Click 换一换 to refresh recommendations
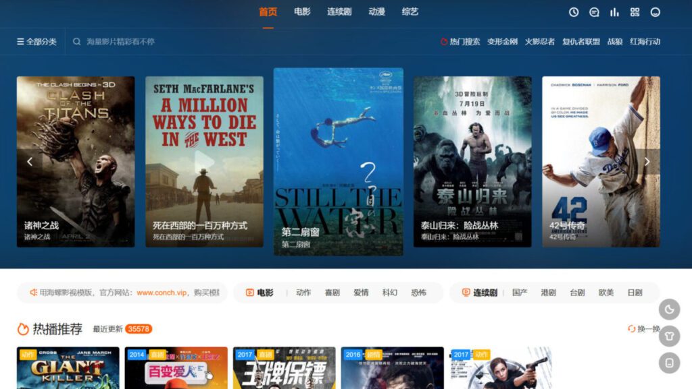The image size is (692, 389). 644,329
